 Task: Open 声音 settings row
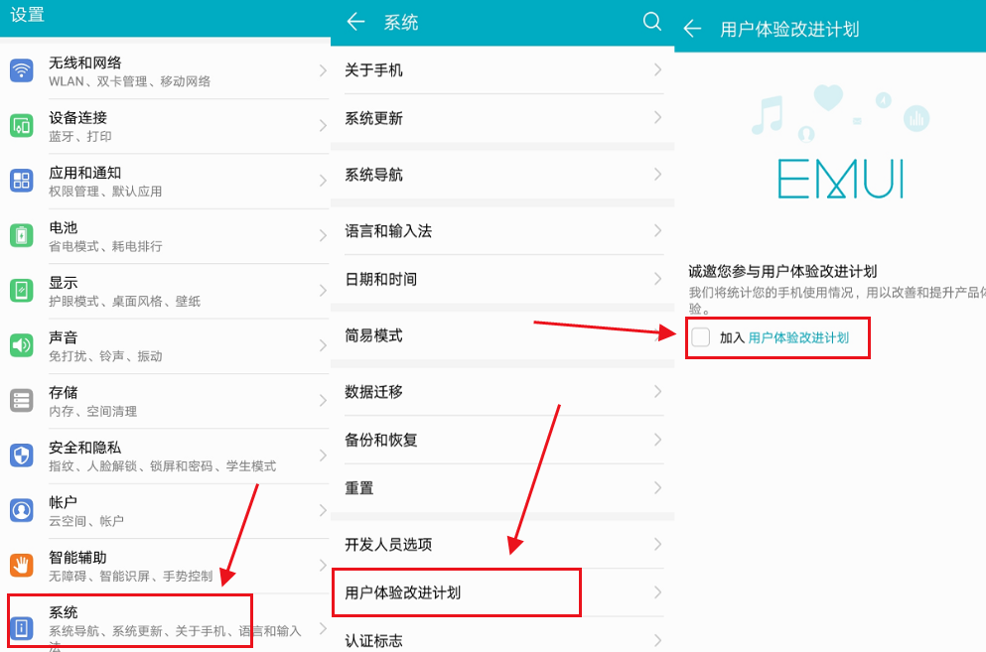pos(166,345)
